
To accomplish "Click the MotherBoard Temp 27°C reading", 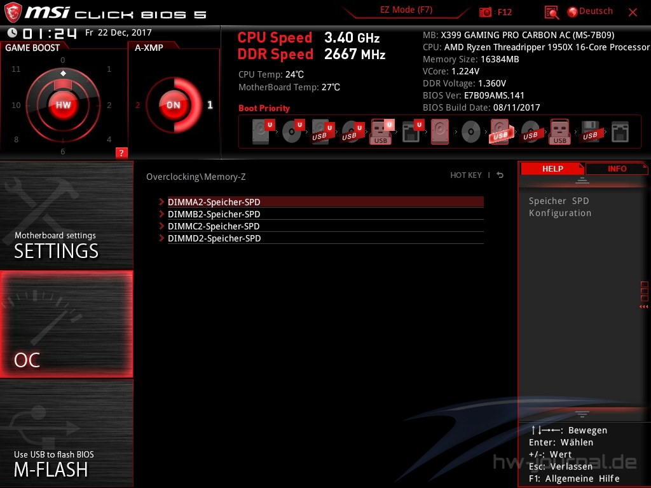I will tap(289, 87).
